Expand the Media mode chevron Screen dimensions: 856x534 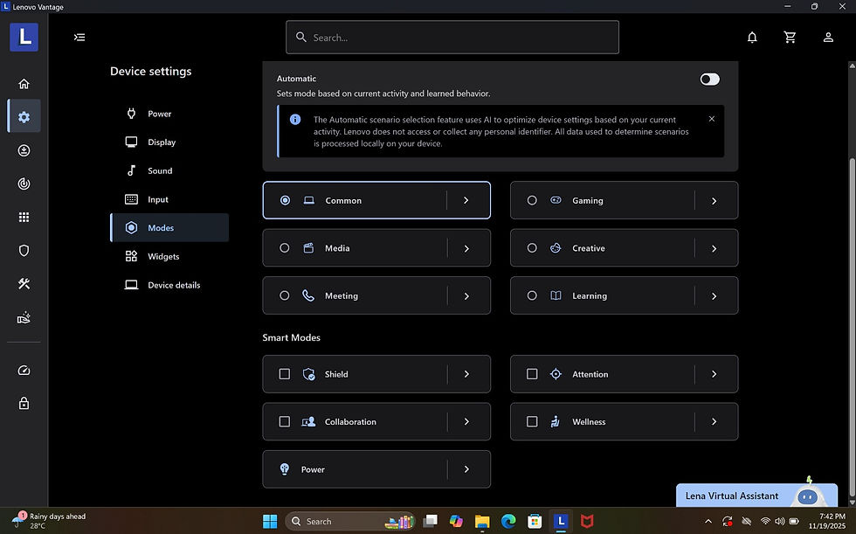[466, 248]
